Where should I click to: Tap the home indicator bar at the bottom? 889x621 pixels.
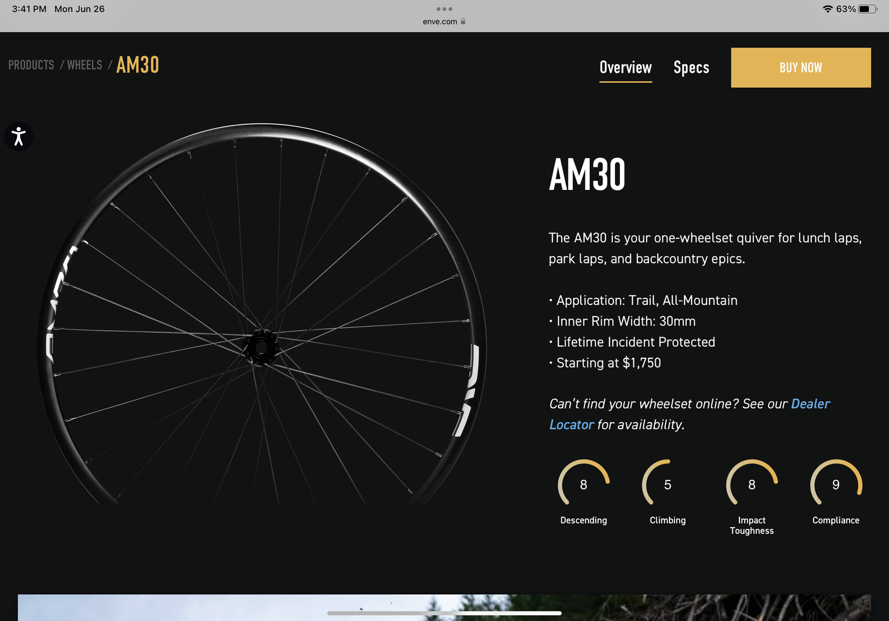(444, 613)
